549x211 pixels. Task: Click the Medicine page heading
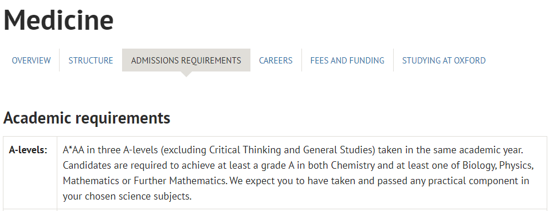pyautogui.click(x=58, y=20)
